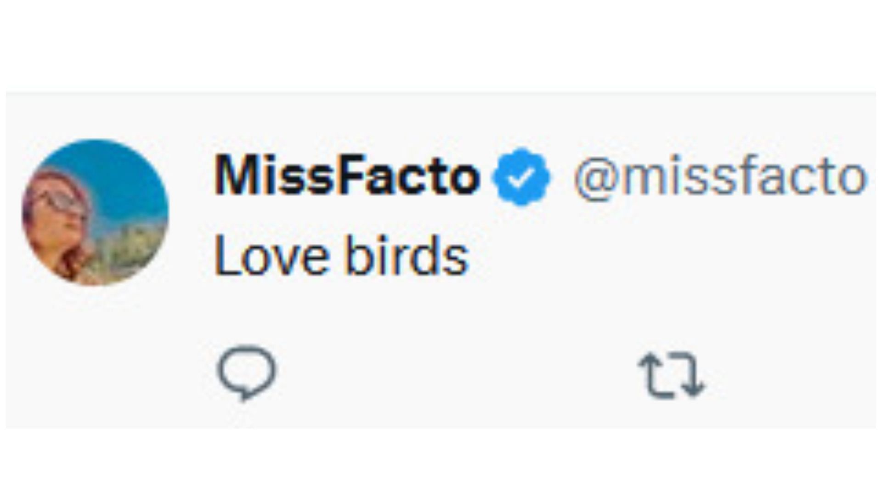Click the reply speech bubble icon

pos(247,372)
